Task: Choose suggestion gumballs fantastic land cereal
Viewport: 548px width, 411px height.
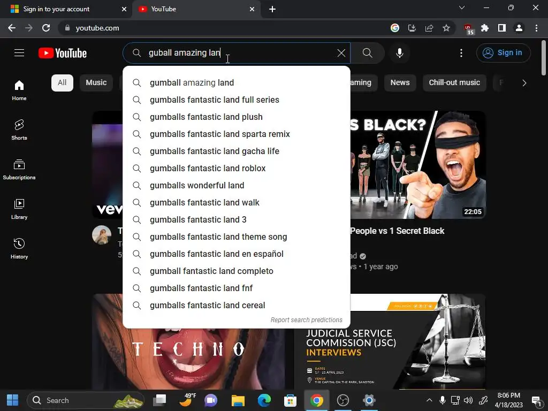Action: [x=237, y=306]
